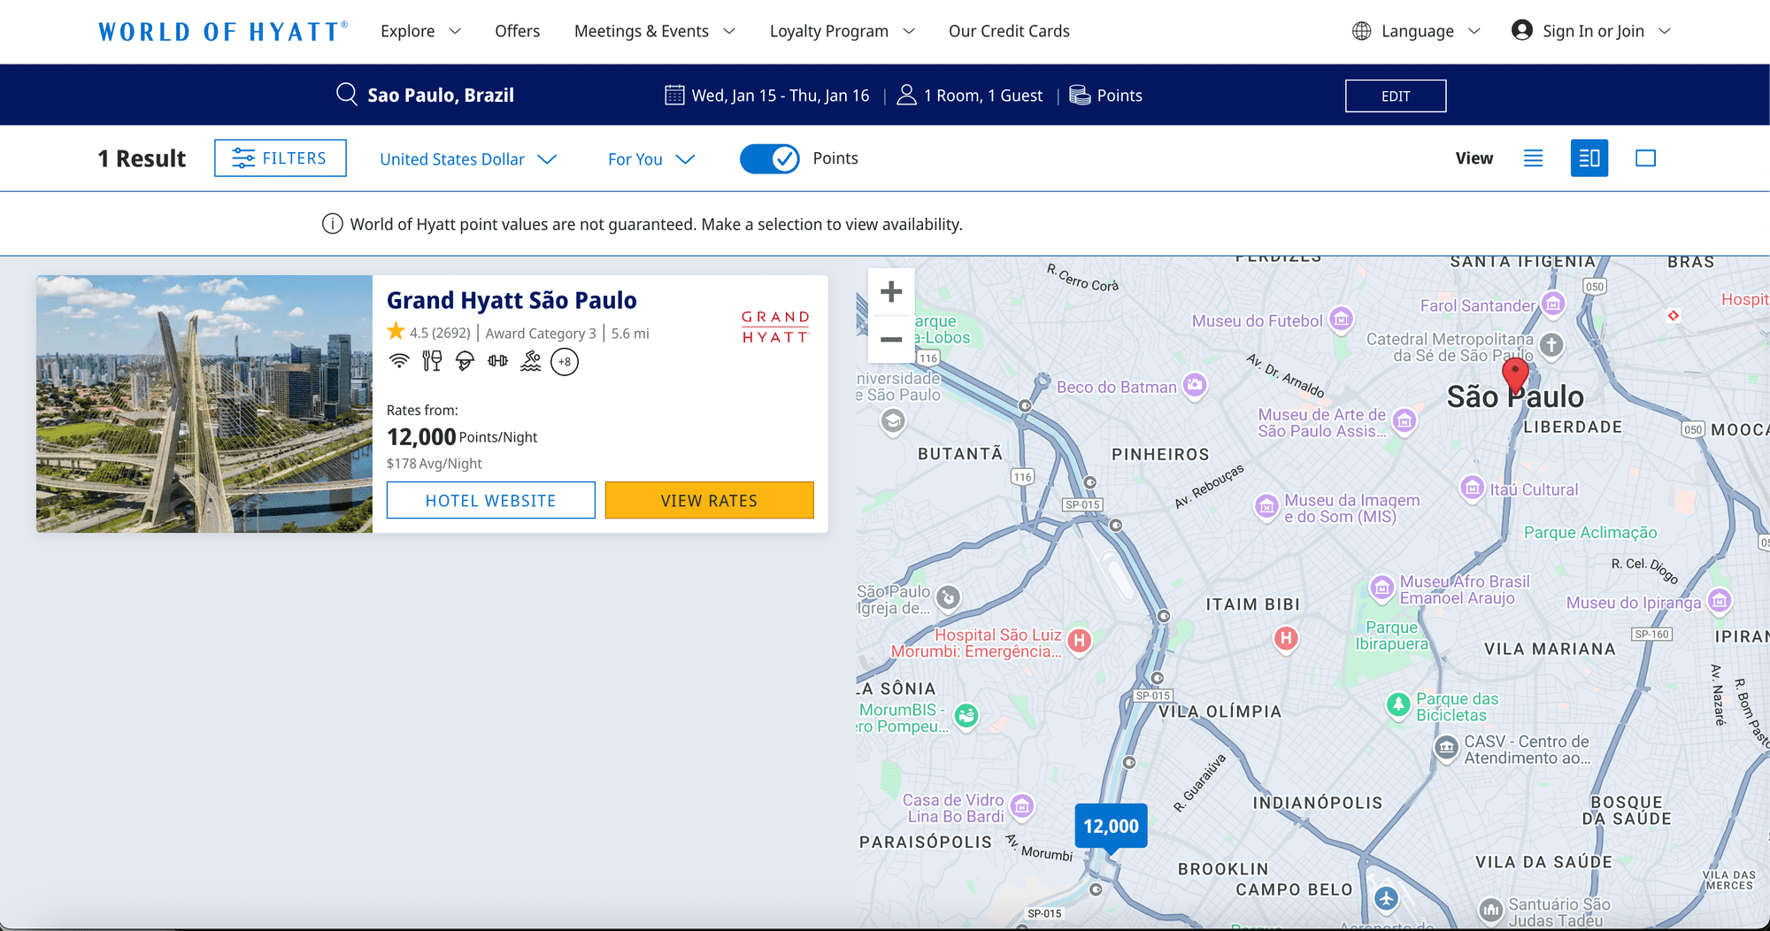Select the map-only view icon
The height and width of the screenshot is (931, 1770).
tap(1646, 158)
